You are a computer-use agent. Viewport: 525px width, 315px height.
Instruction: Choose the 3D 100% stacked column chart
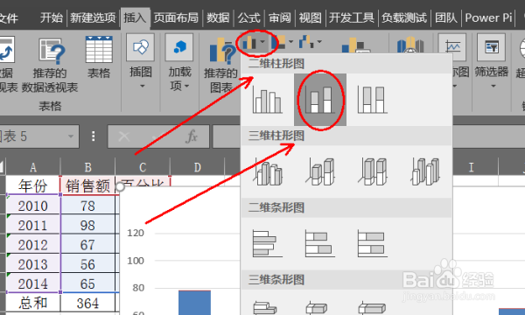[x=373, y=171]
